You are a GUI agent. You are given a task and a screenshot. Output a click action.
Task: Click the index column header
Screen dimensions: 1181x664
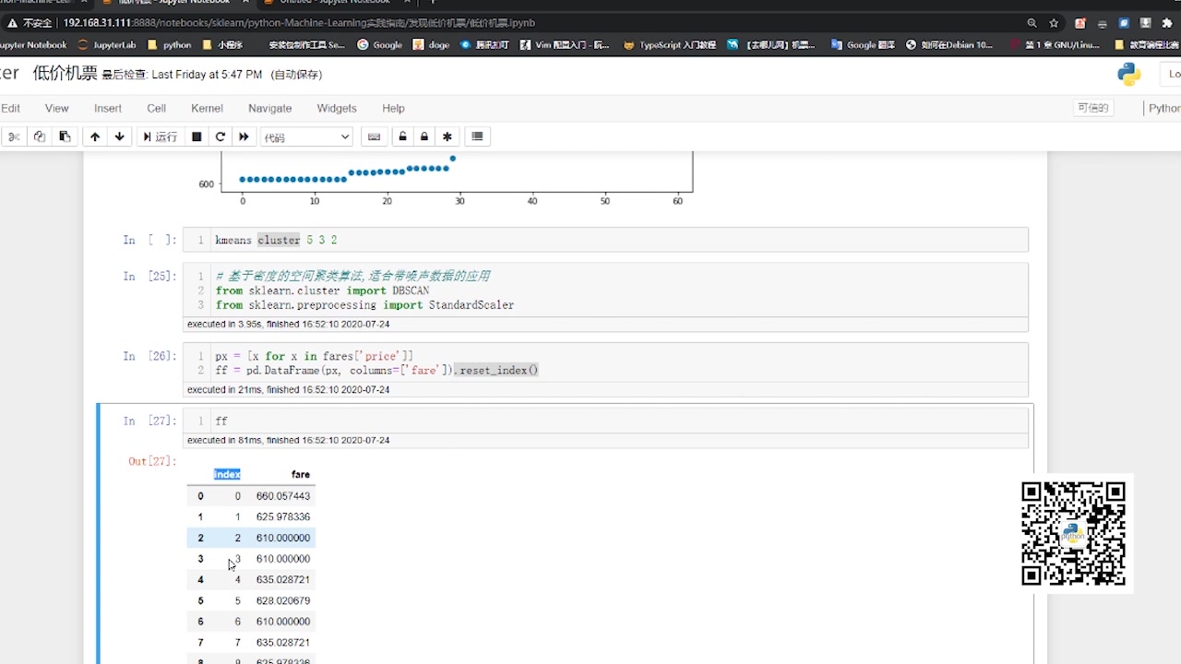[227, 474]
